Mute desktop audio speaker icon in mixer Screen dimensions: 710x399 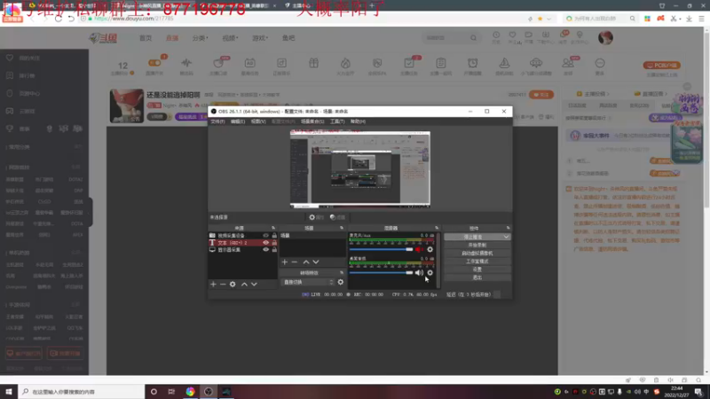(x=419, y=273)
